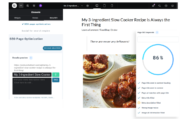Click the preview eye icon
Image resolution: width=188 pixels, height=119 pixels.
(x=172, y=5)
